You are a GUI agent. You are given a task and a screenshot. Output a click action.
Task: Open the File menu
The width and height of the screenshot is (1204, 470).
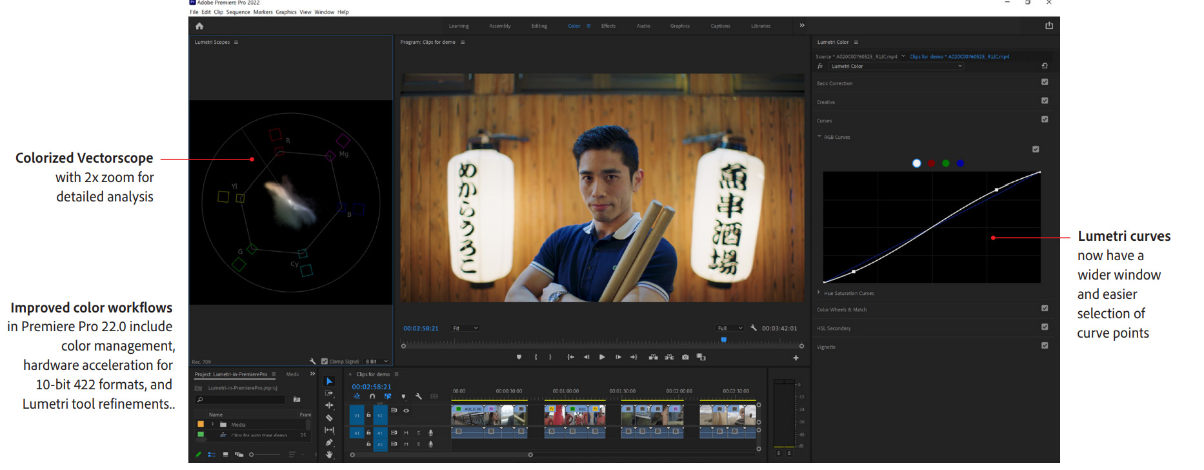194,12
